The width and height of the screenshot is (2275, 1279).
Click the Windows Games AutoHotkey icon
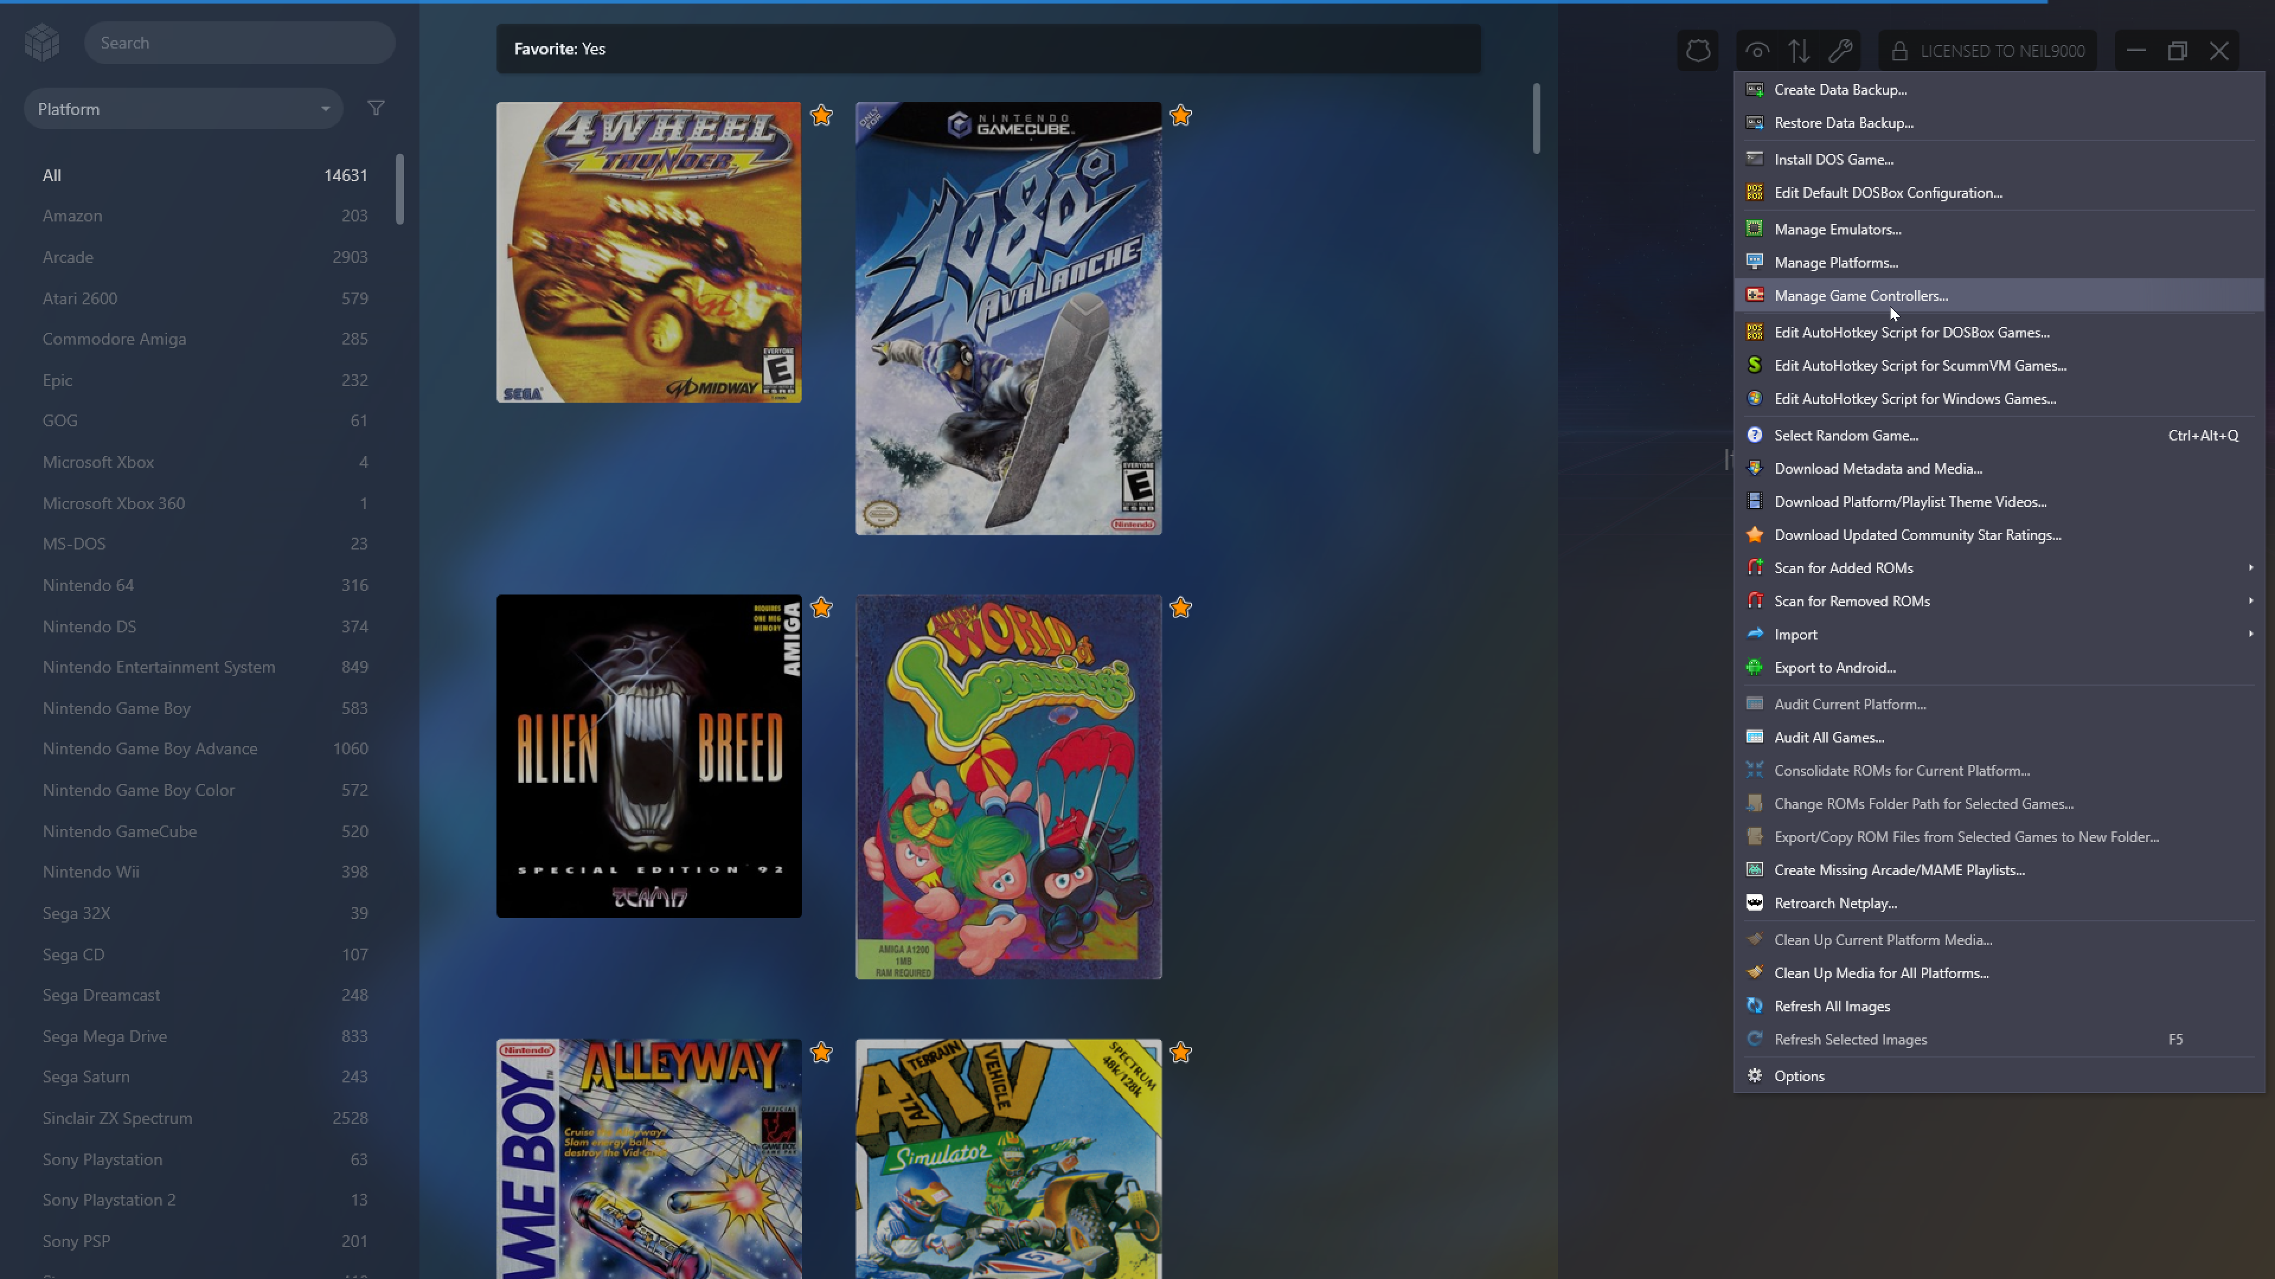pos(1755,399)
